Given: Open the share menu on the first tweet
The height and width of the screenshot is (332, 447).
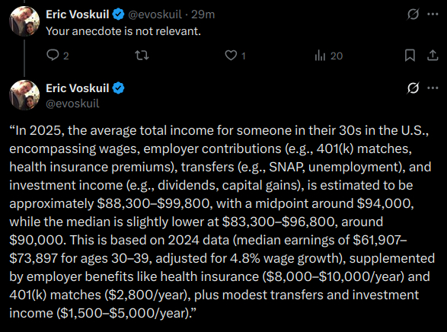Looking at the screenshot, I should 433,56.
